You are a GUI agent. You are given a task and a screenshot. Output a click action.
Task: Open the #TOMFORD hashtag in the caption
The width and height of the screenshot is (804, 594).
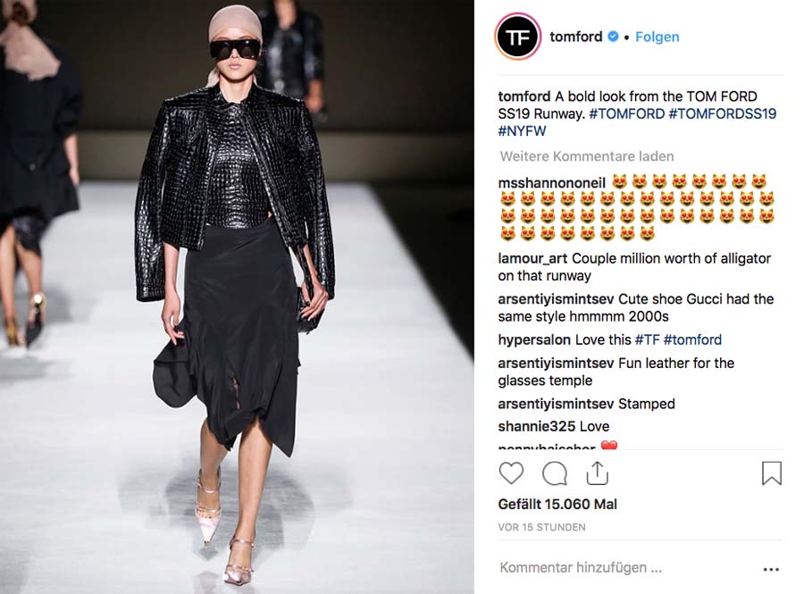pos(626,113)
